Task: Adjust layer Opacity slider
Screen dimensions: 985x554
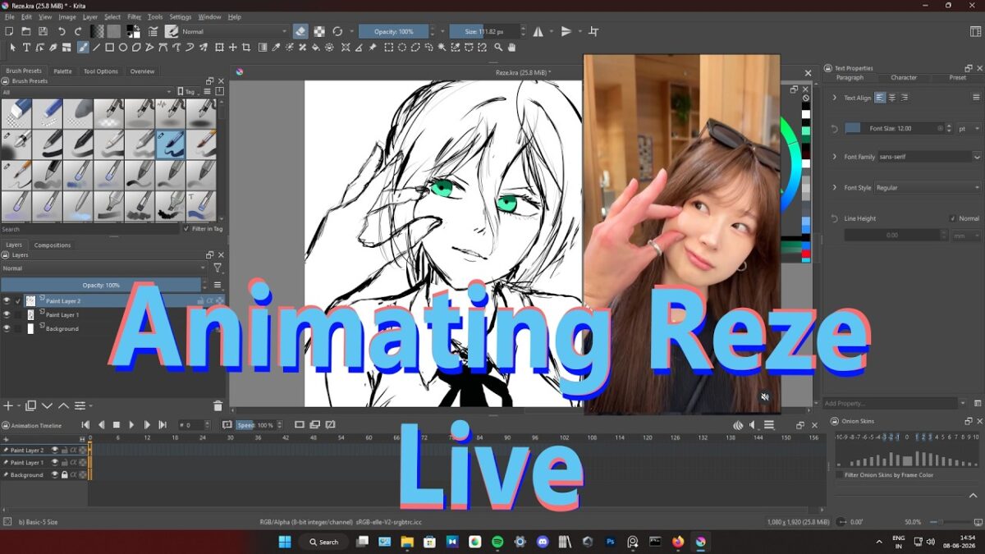Action: (101, 285)
